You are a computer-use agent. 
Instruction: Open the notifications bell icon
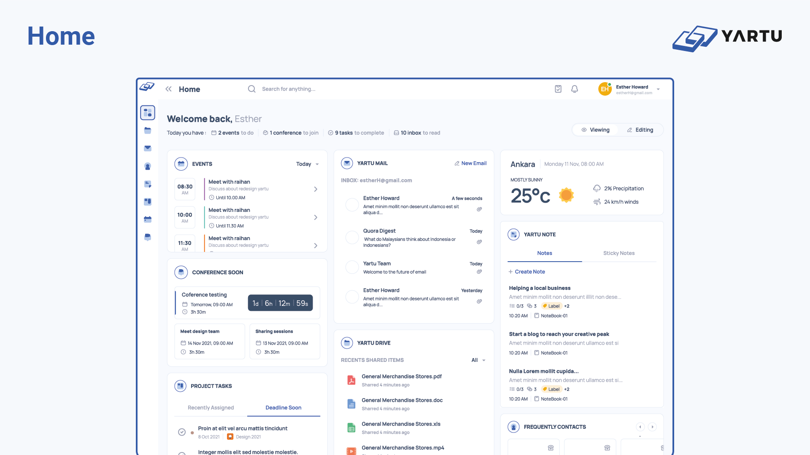click(x=575, y=89)
